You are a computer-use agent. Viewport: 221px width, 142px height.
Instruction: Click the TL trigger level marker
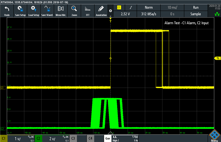tap(217, 58)
